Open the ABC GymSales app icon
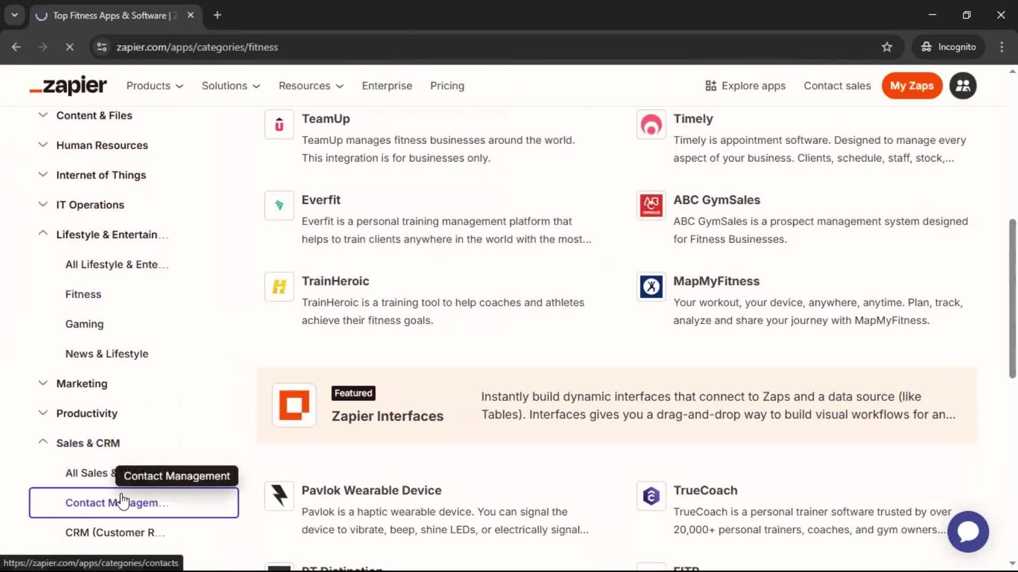This screenshot has width=1018, height=572. 651,205
